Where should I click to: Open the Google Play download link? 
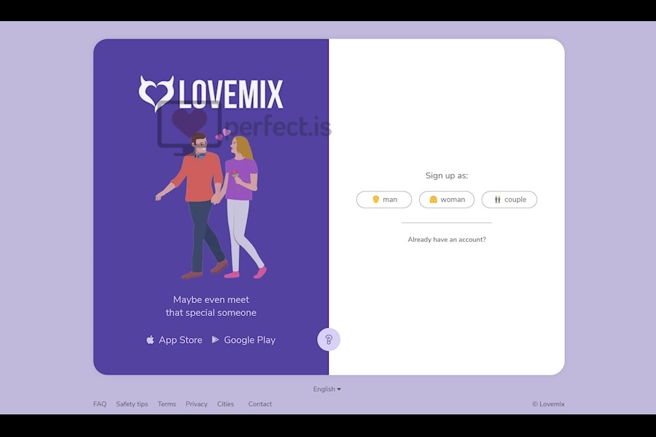243,340
